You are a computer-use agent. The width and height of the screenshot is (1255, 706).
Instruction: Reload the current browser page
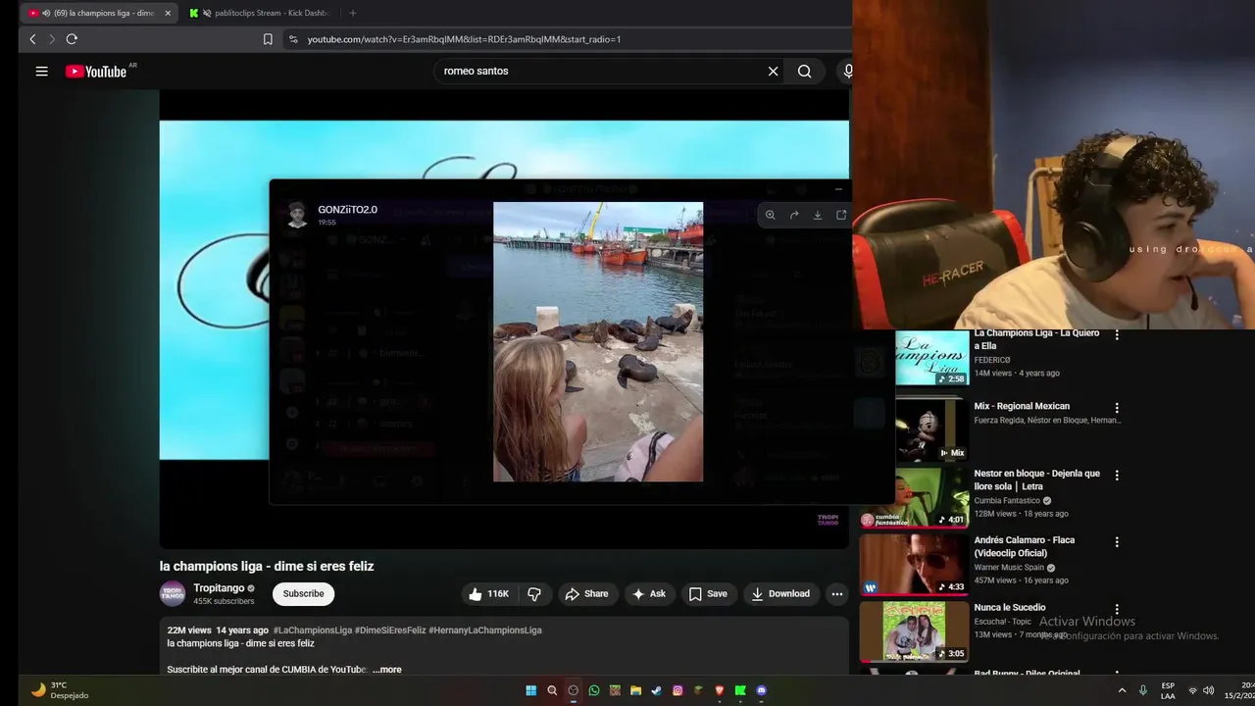point(72,39)
